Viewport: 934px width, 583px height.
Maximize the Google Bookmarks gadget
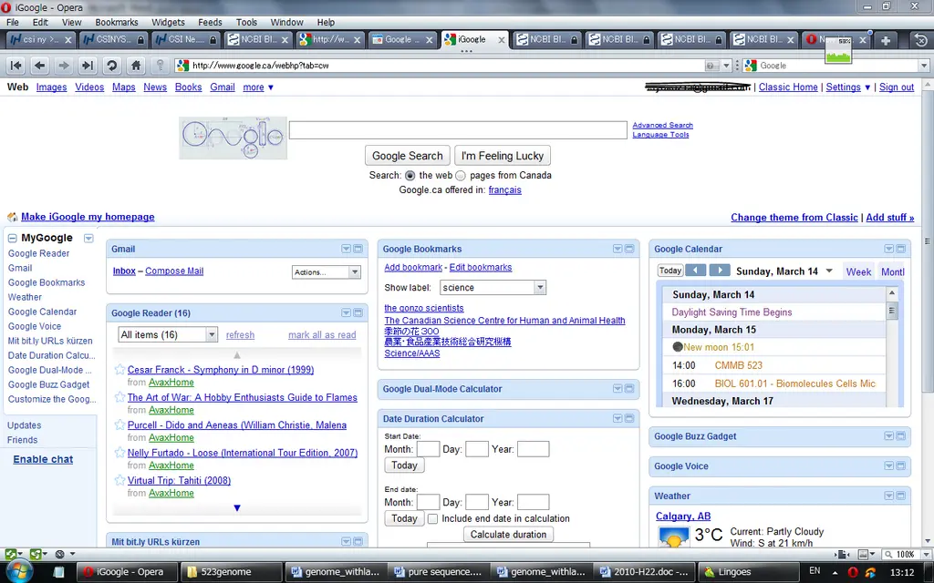pos(629,249)
